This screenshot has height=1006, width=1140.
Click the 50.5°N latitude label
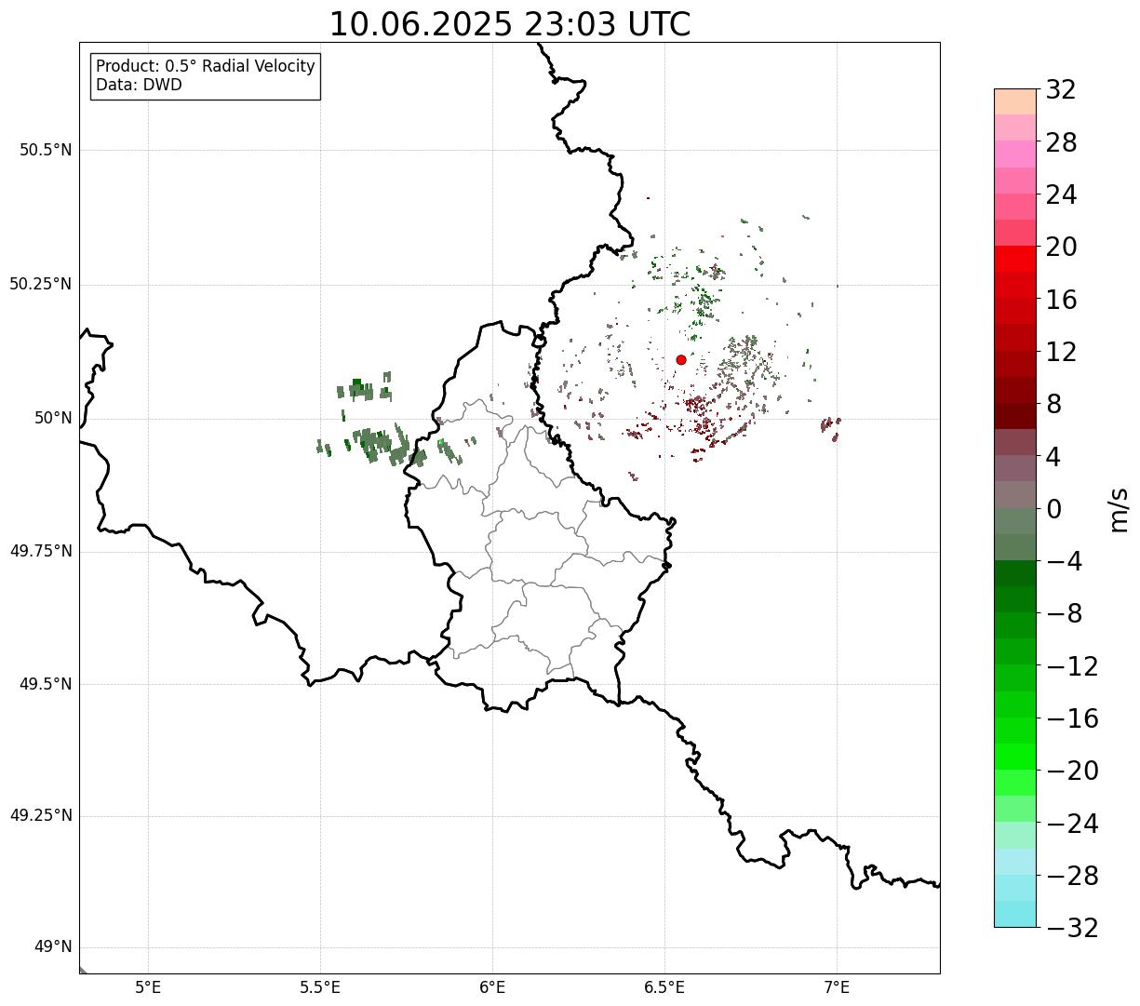coord(46,150)
